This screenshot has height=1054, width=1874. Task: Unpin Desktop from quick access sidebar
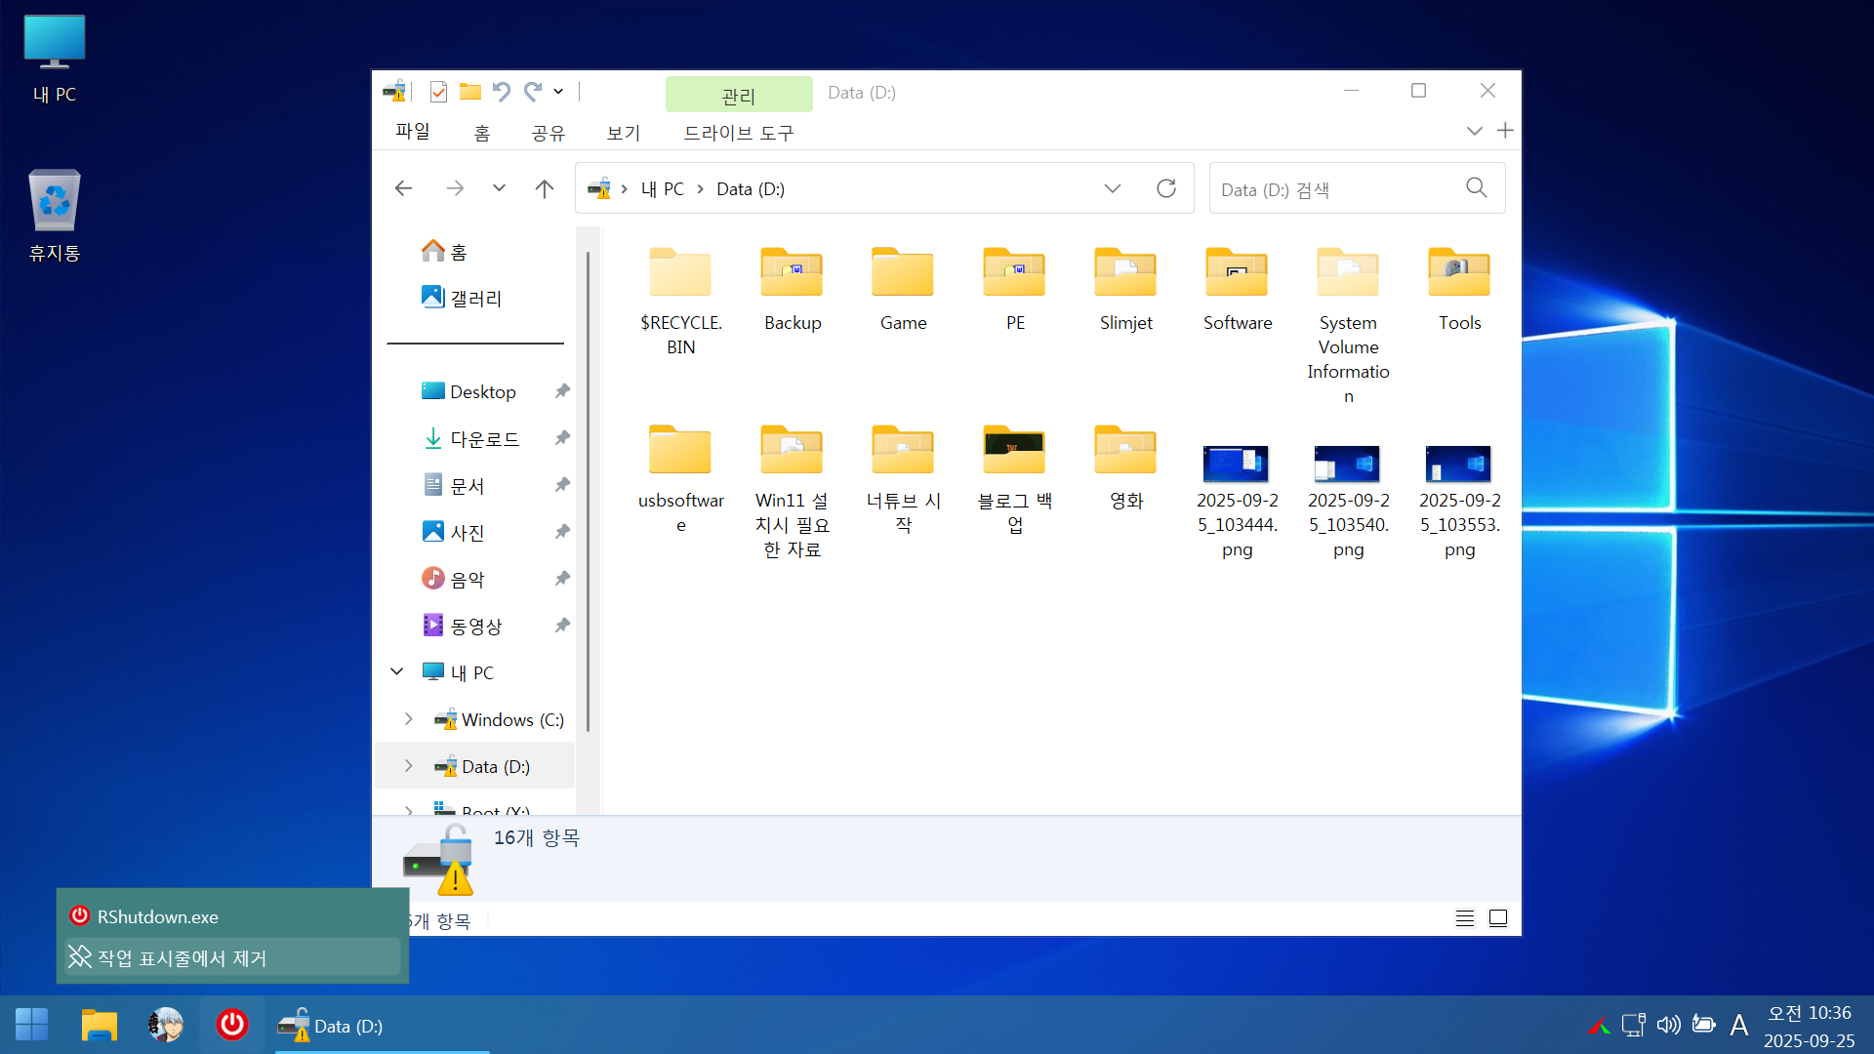point(562,391)
